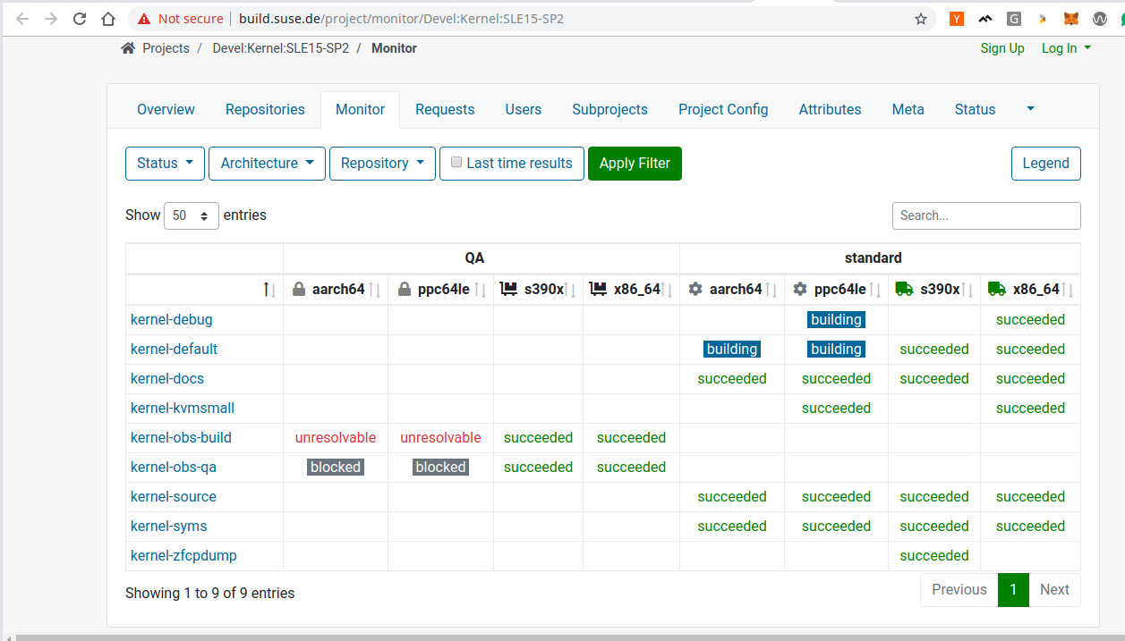The height and width of the screenshot is (641, 1125).
Task: Open the kernel-zfcpdump package link
Action: [184, 556]
